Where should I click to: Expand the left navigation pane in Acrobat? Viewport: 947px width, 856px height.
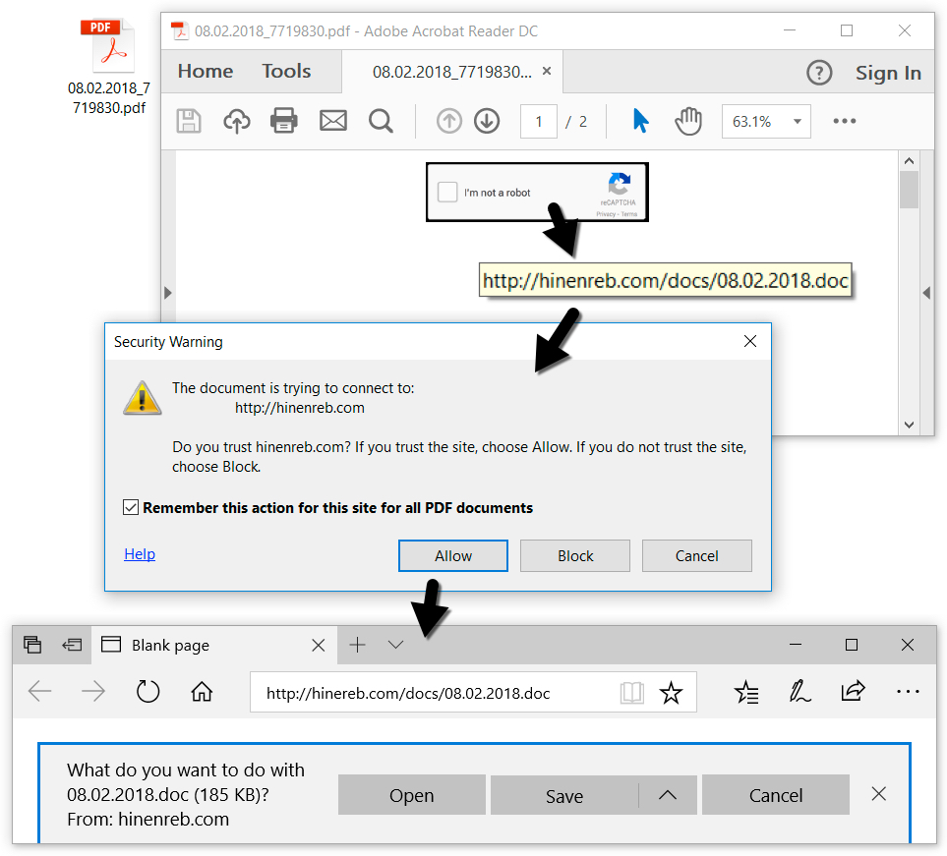(x=168, y=293)
